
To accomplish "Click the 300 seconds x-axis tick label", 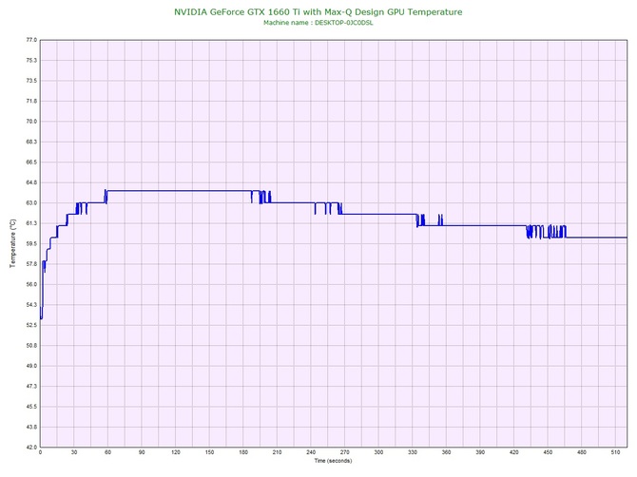I will click(378, 452).
